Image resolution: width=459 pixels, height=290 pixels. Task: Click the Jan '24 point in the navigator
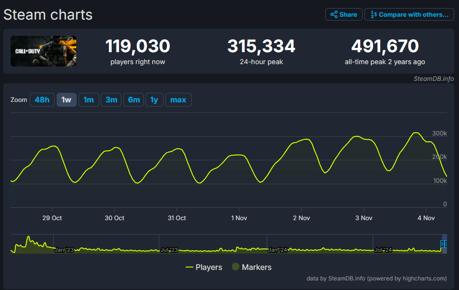(x=278, y=250)
